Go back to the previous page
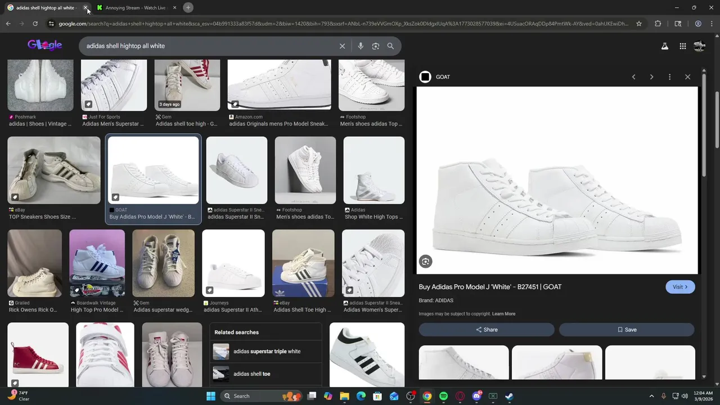The height and width of the screenshot is (405, 720). click(x=8, y=24)
